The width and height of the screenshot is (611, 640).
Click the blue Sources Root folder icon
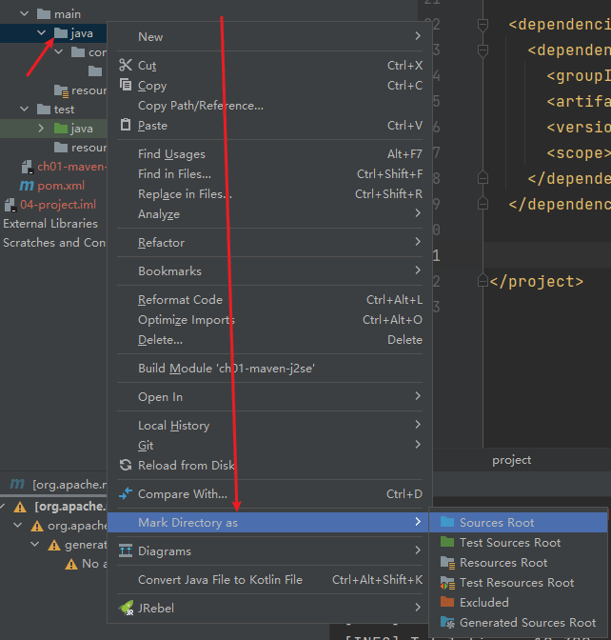pyautogui.click(x=447, y=522)
